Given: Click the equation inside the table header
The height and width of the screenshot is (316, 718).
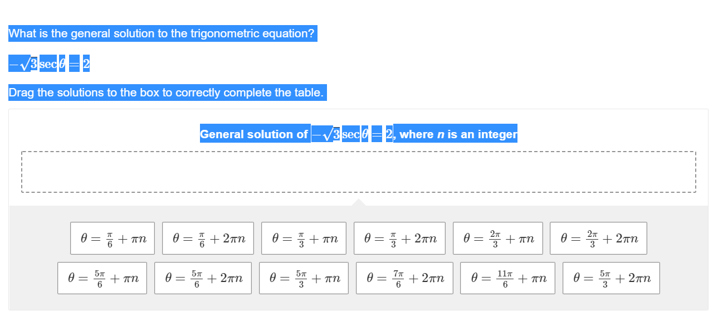Looking at the screenshot, I should [352, 134].
